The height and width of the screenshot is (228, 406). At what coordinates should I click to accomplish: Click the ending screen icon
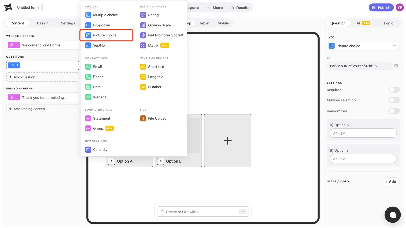[x=14, y=98]
